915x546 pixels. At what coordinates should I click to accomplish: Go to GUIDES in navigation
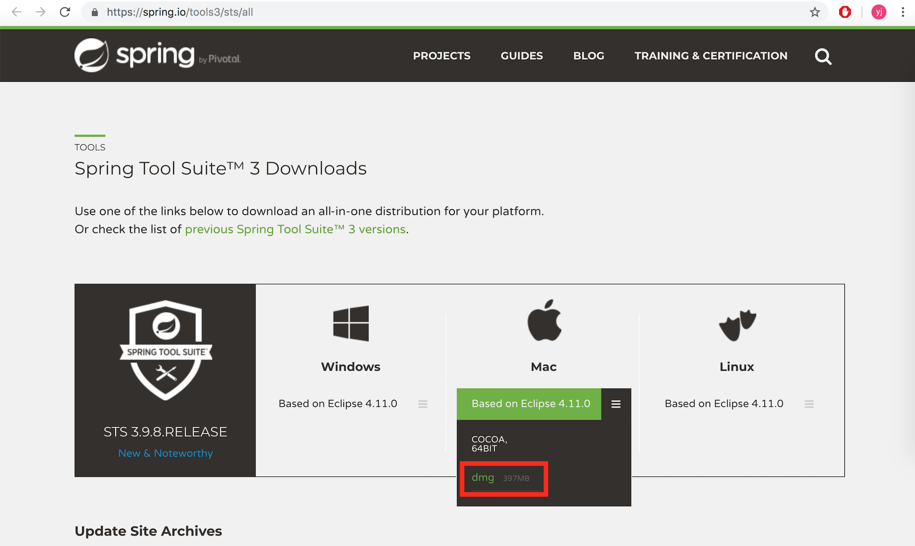coord(521,56)
